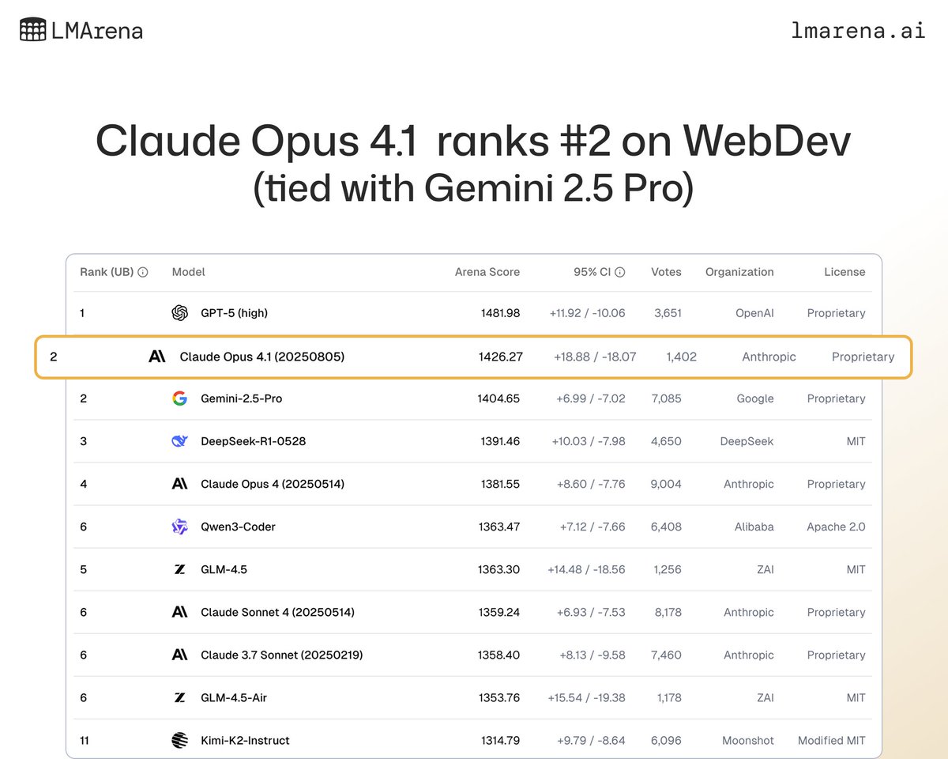This screenshot has width=948, height=759.
Task: Click the Google organization cell
Action: click(x=755, y=398)
